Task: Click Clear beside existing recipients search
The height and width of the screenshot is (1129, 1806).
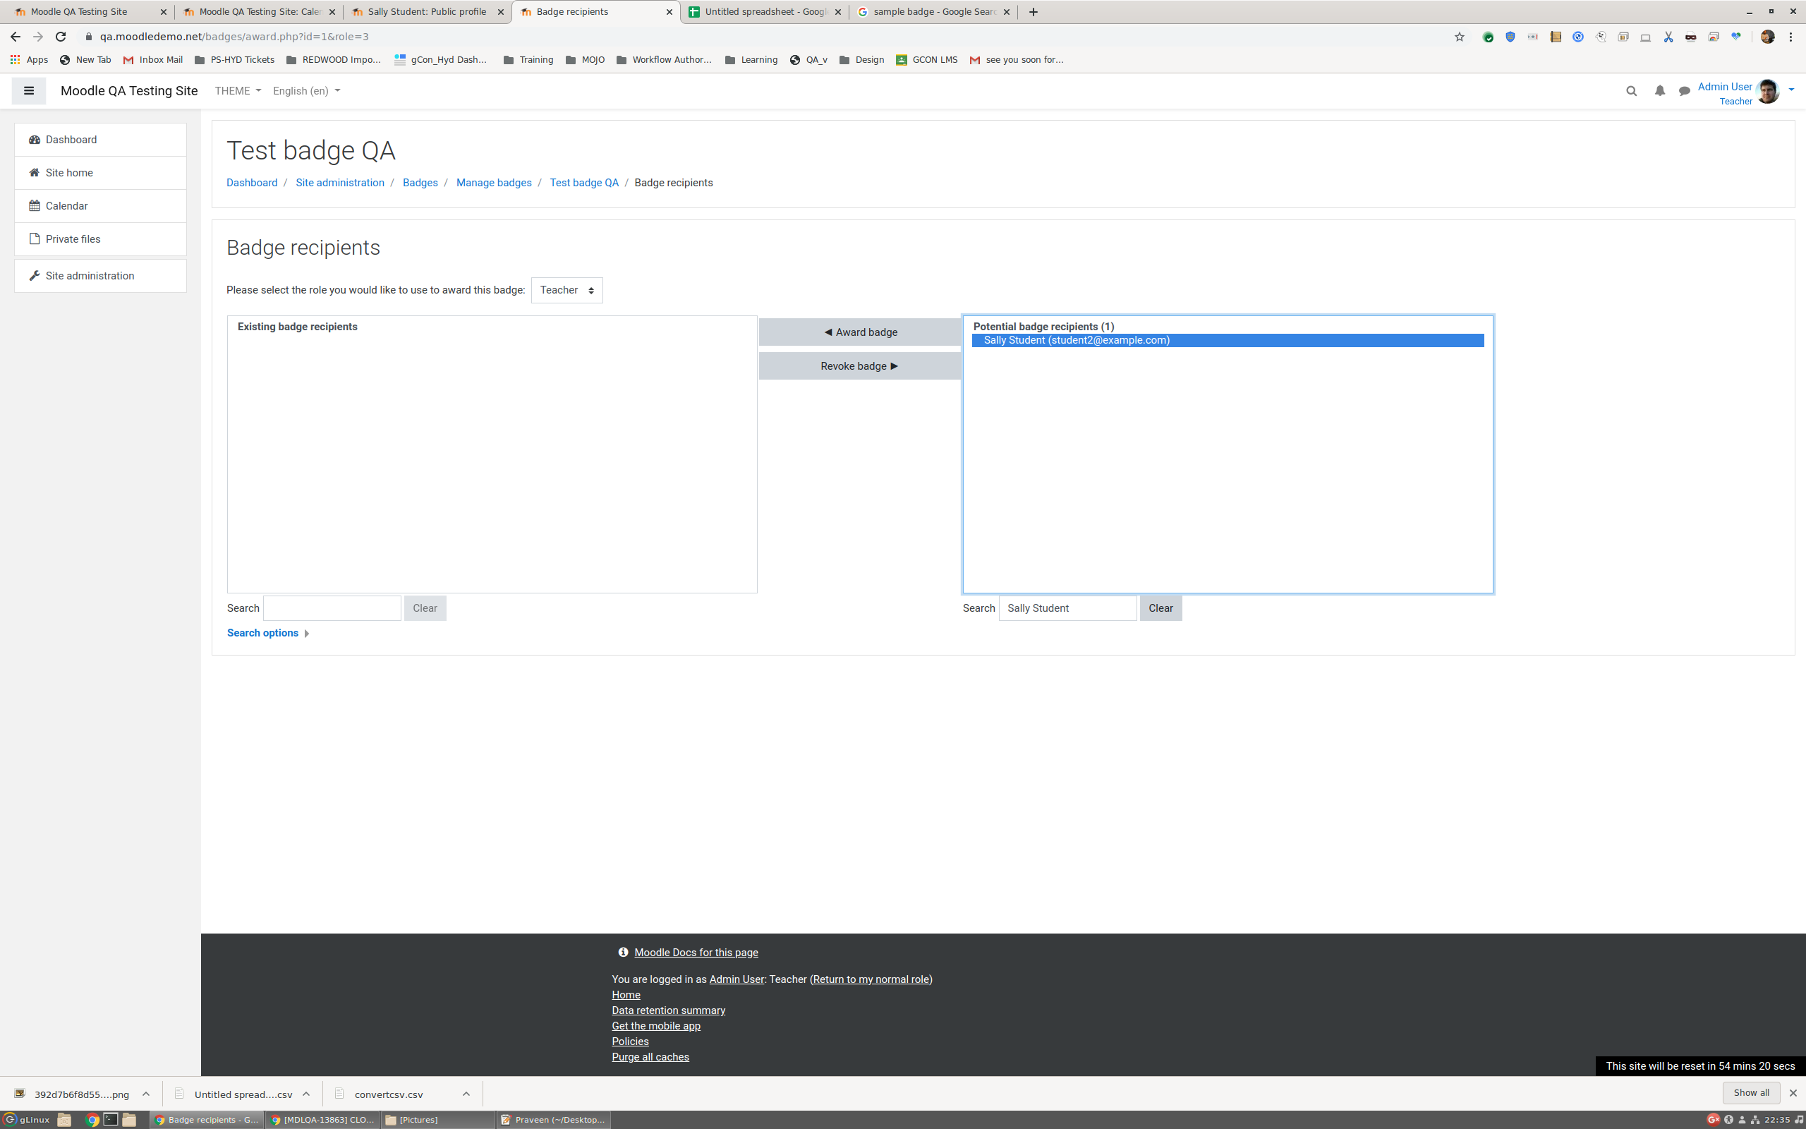Action: 425,608
